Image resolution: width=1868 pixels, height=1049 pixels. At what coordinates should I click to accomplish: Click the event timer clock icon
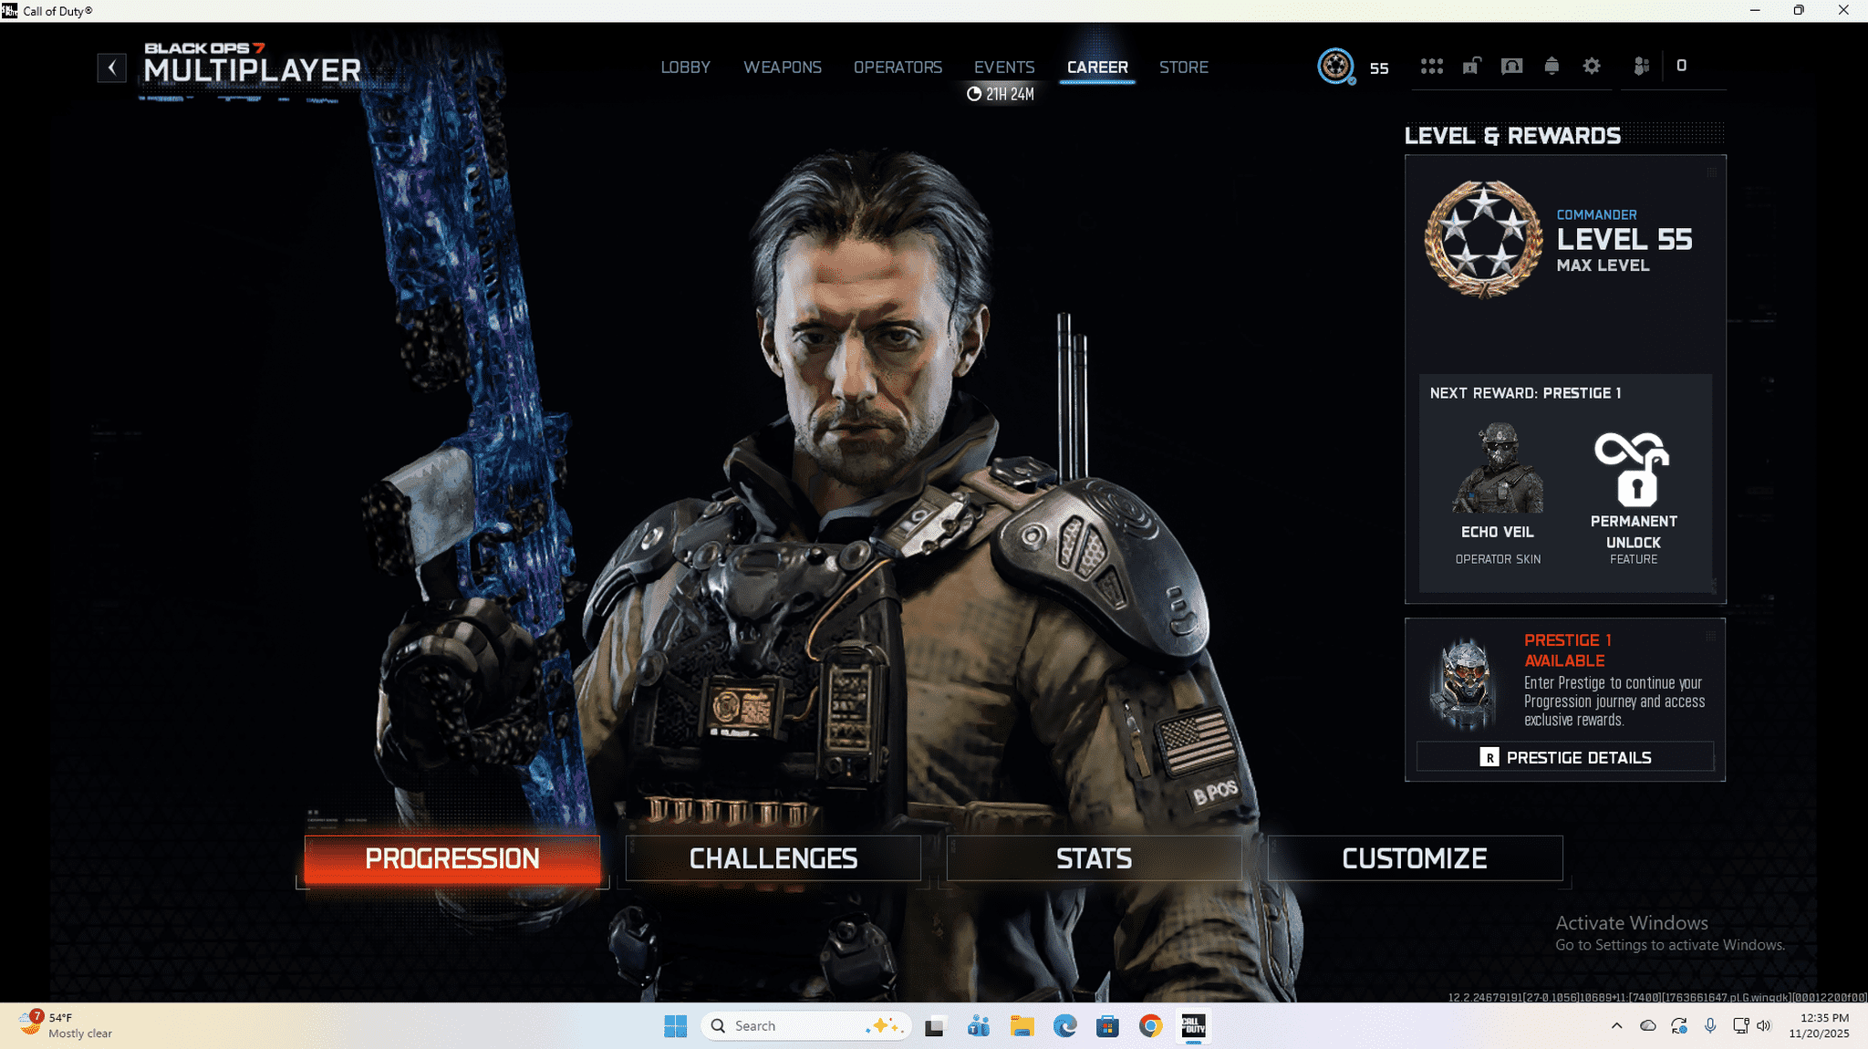973,94
